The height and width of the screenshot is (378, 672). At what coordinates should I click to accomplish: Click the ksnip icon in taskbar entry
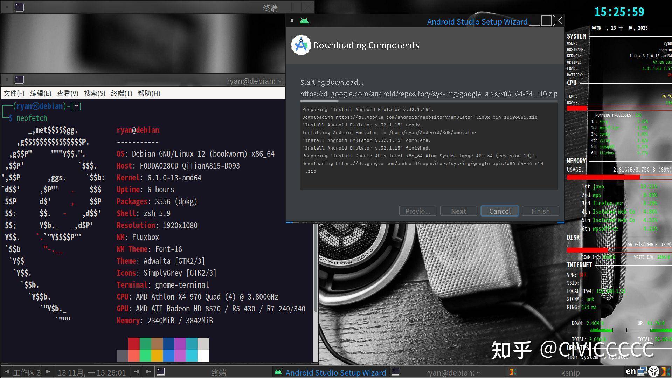point(513,372)
